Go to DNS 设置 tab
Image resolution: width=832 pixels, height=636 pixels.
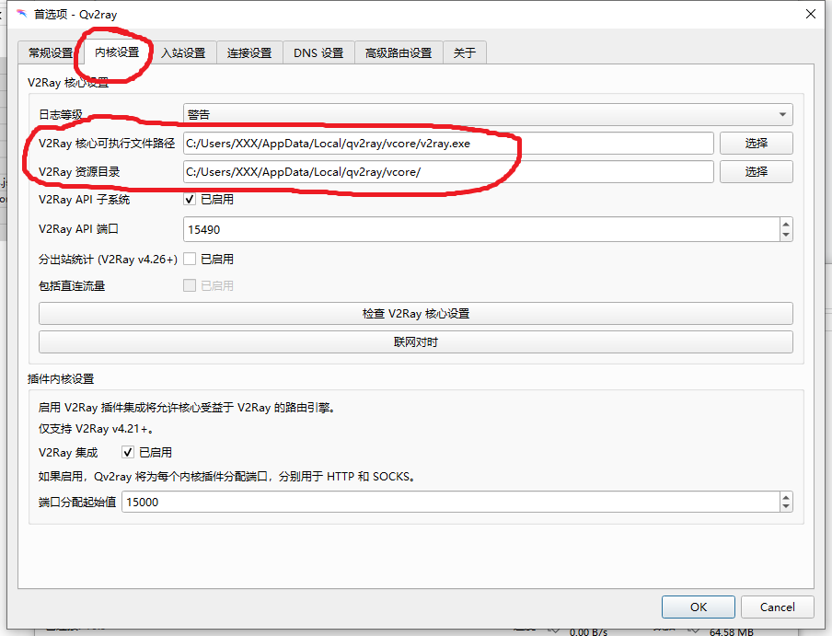[318, 53]
